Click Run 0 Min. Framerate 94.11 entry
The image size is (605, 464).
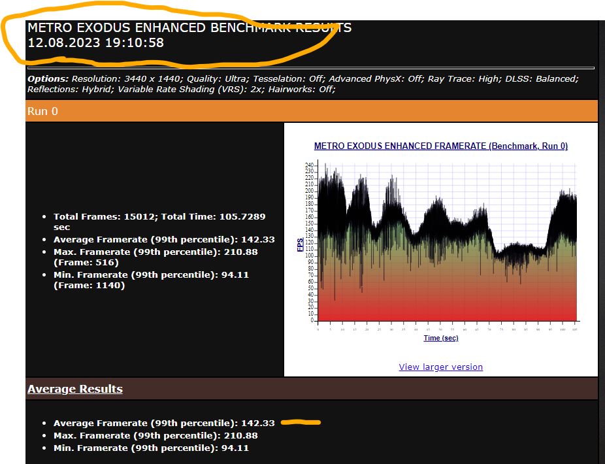(x=151, y=280)
